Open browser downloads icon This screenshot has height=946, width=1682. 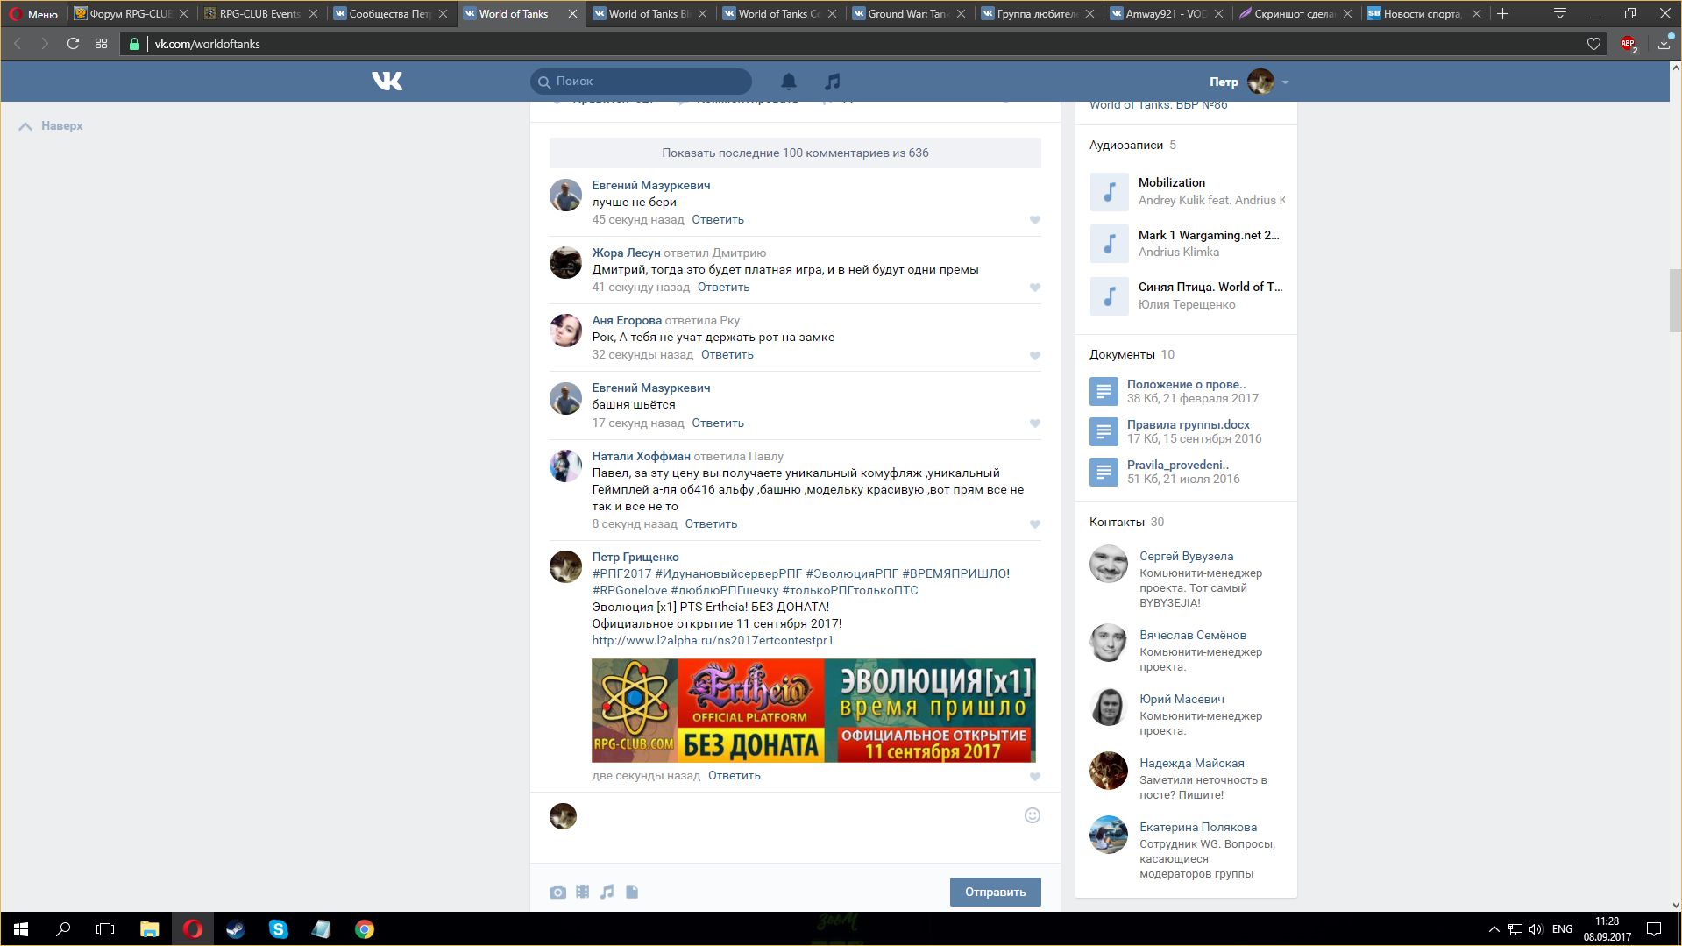click(x=1664, y=44)
